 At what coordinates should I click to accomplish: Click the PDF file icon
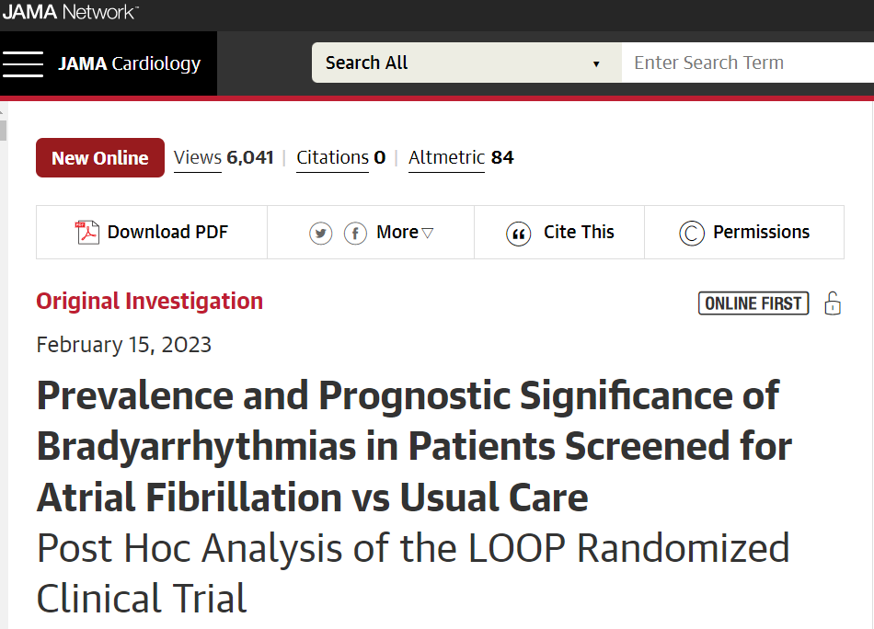click(87, 233)
